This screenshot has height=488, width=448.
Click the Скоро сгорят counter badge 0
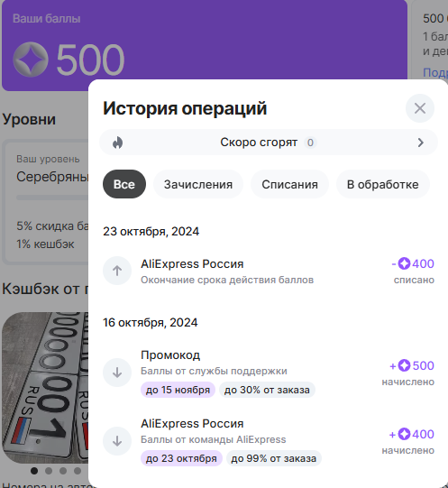click(310, 143)
